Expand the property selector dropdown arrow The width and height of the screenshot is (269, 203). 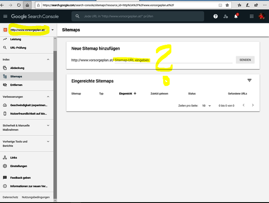click(x=52, y=30)
